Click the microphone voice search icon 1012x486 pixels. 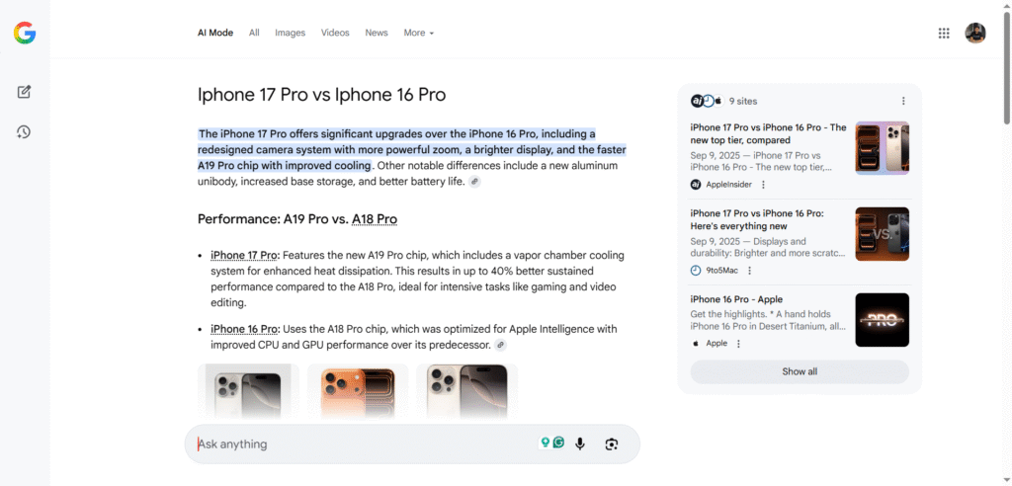[x=580, y=444]
